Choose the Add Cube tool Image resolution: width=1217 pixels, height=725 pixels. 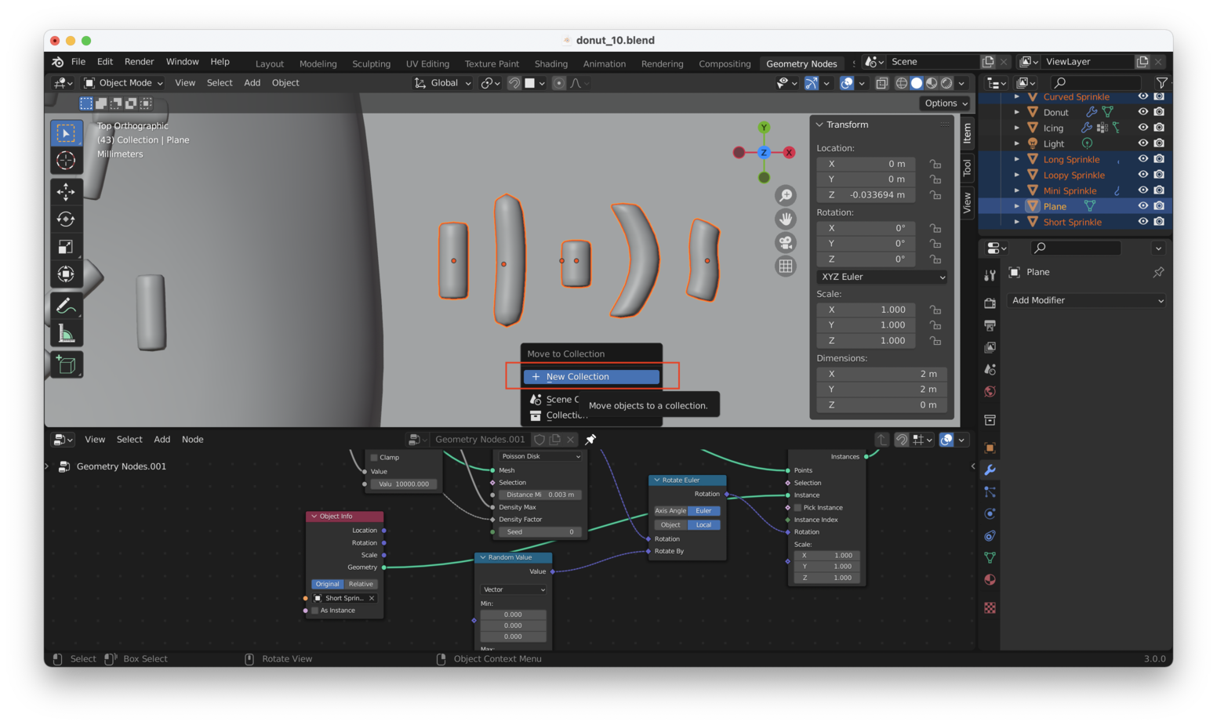66,364
